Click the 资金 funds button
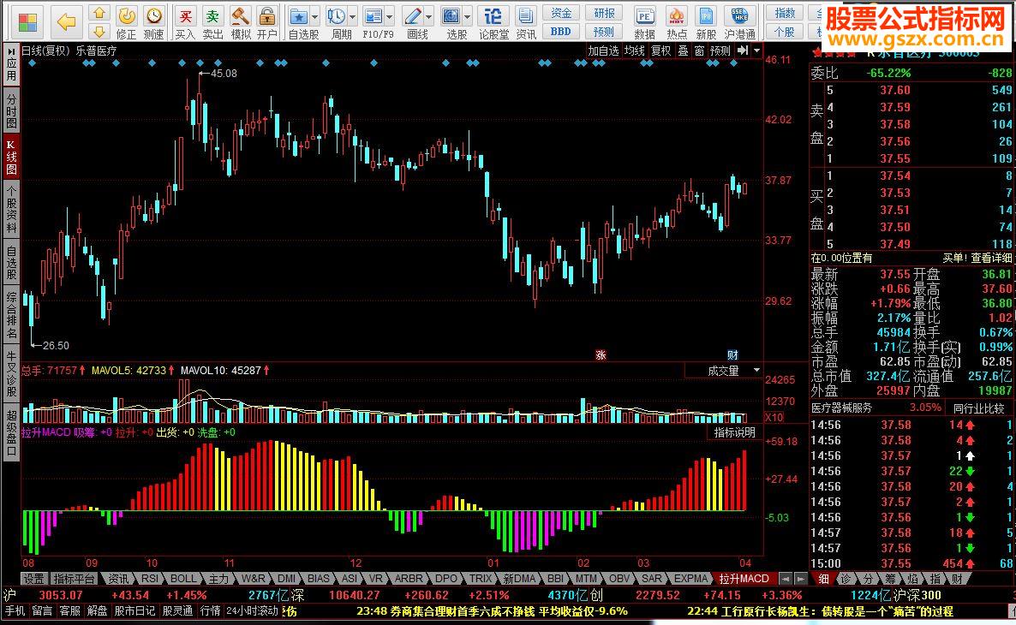Screen dimensions: 1016x625 561,13
